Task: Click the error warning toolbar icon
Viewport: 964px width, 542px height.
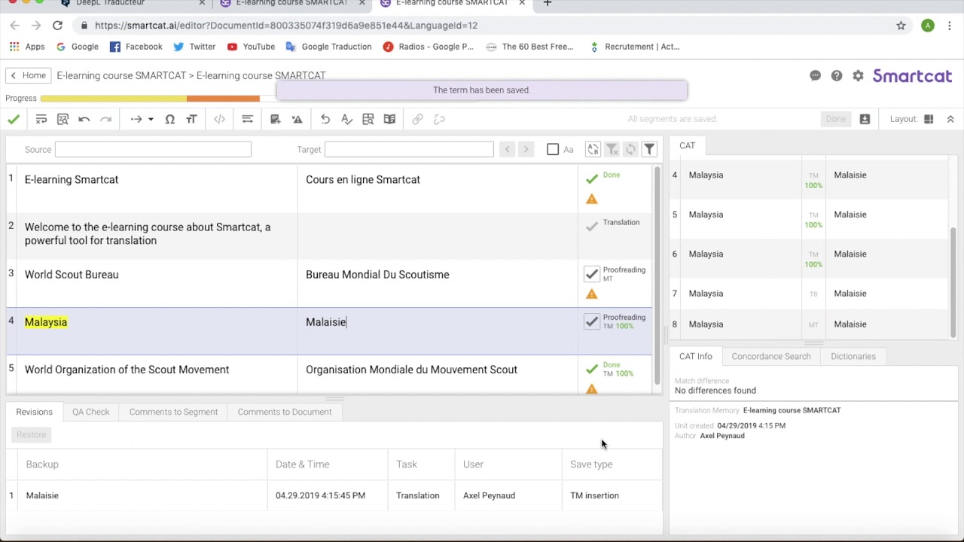Action: pyautogui.click(x=297, y=119)
